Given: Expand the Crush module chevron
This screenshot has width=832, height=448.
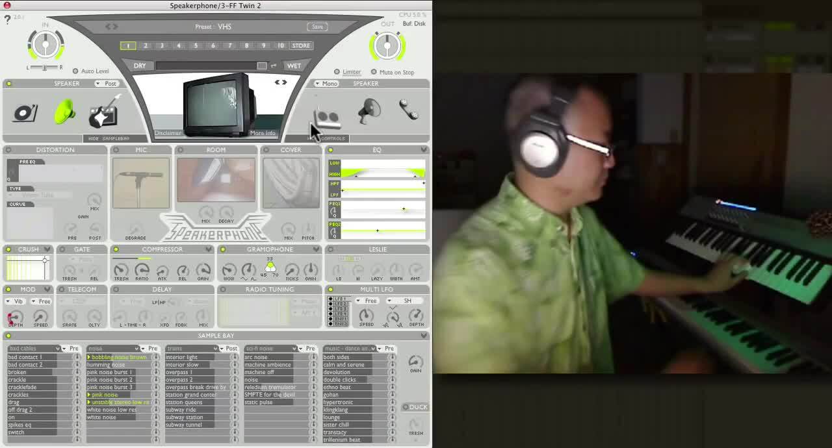Looking at the screenshot, I should point(47,249).
